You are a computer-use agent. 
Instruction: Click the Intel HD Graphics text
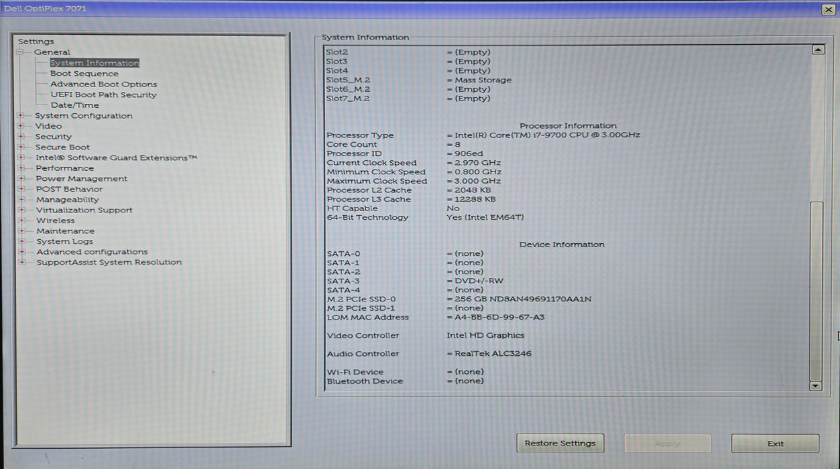tap(486, 336)
